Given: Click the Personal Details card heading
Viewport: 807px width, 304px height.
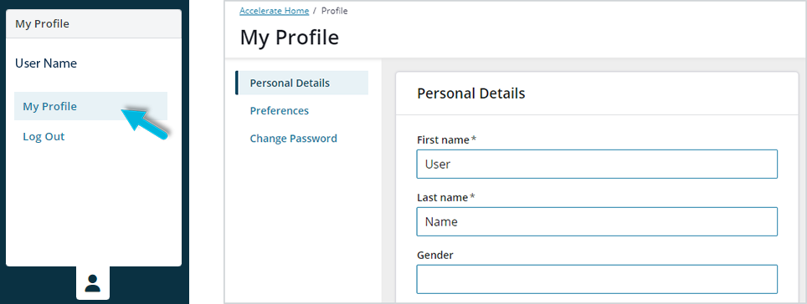Looking at the screenshot, I should [x=471, y=94].
